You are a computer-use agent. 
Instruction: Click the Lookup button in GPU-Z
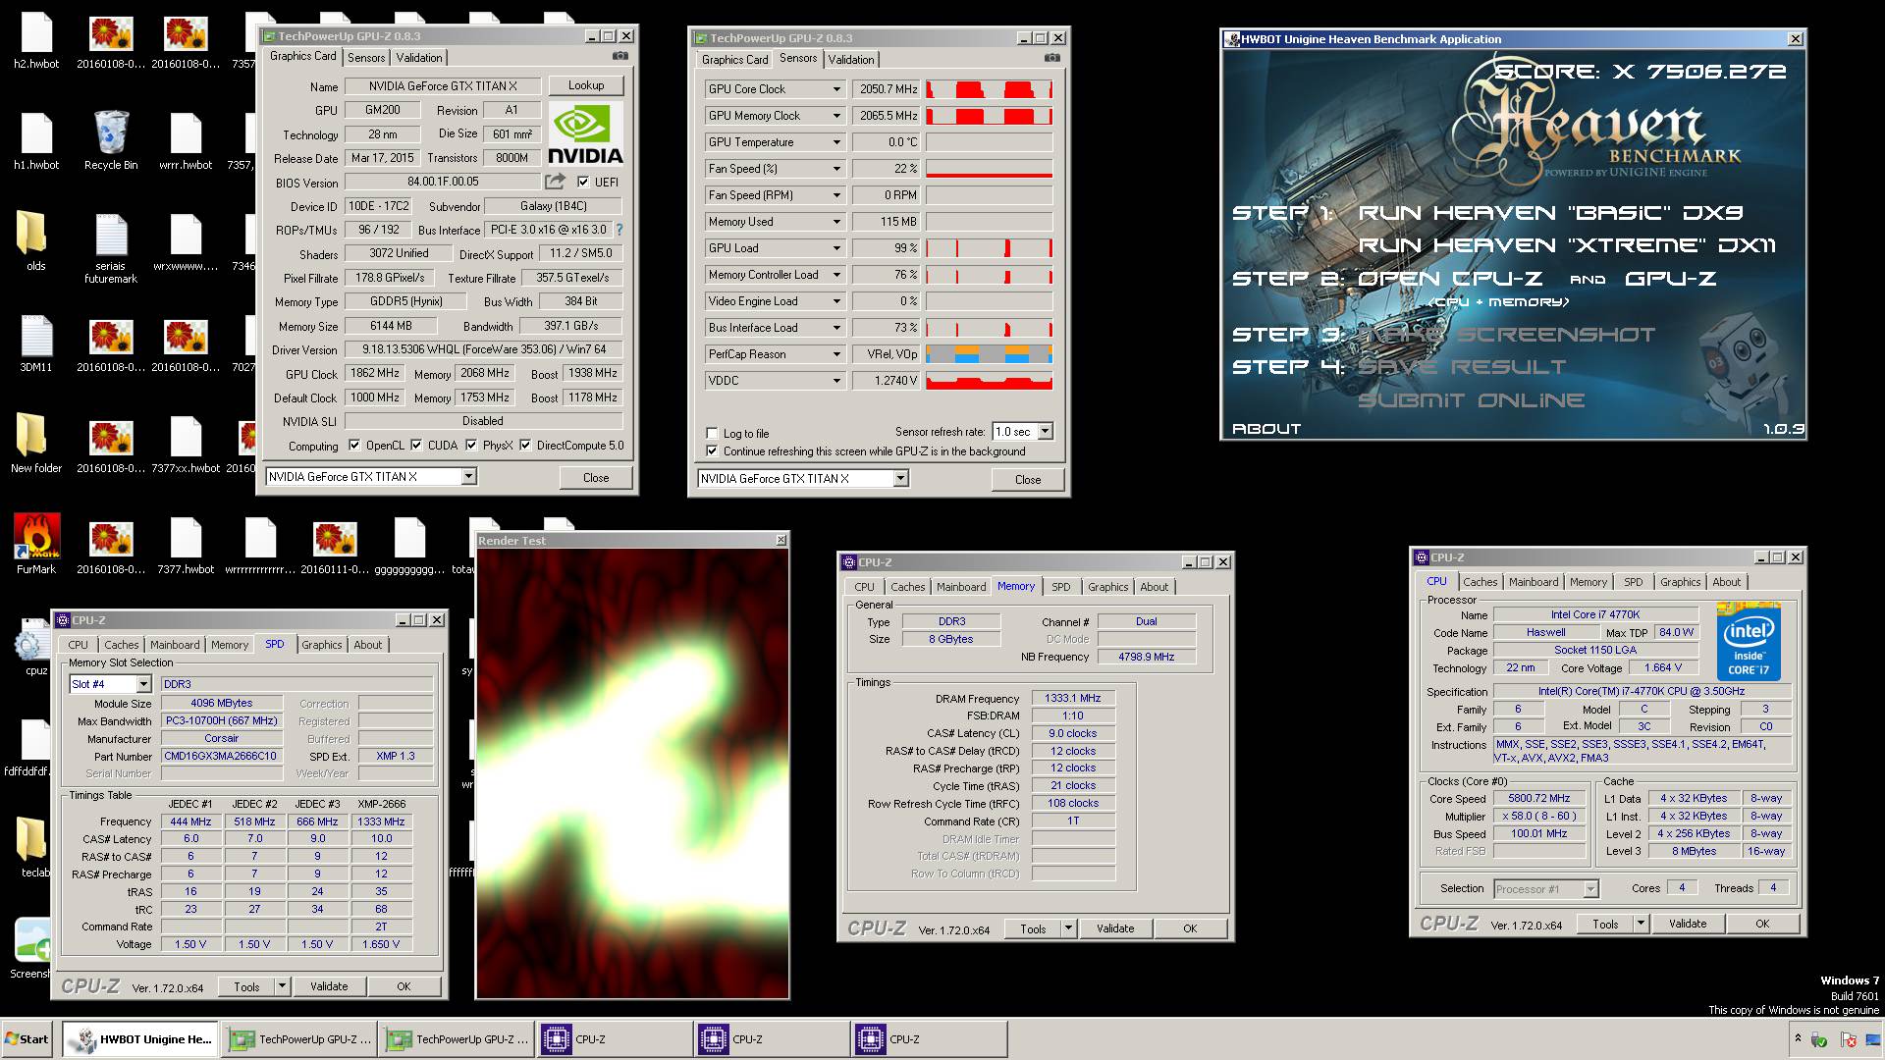pos(586,85)
